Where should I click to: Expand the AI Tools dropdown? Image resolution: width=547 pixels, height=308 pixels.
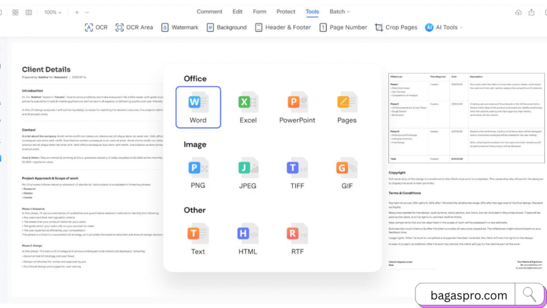pos(444,27)
